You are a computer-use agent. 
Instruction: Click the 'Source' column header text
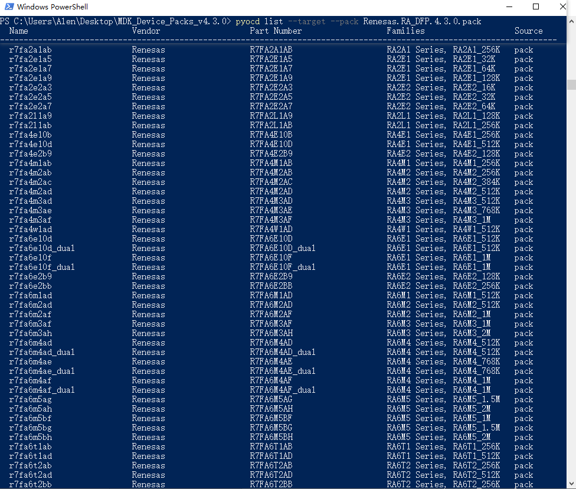(x=528, y=31)
